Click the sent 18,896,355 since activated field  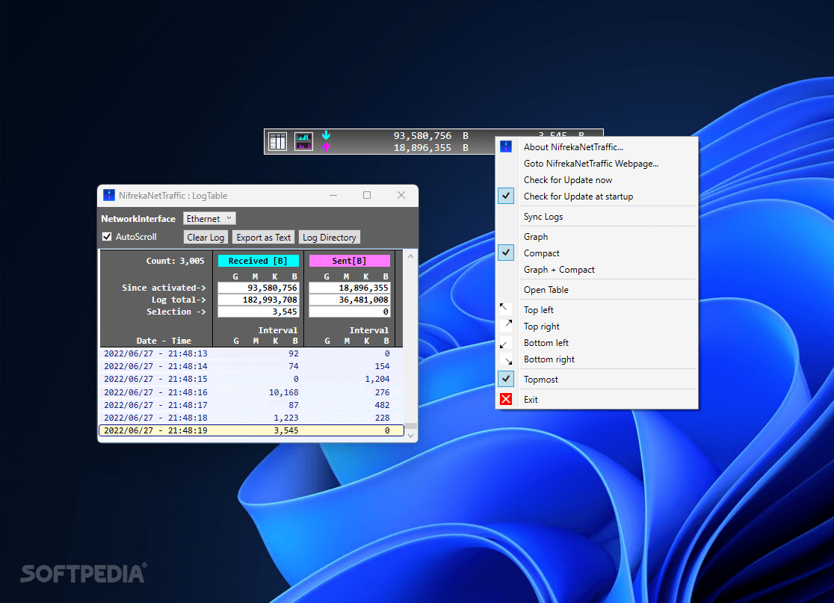(x=350, y=288)
